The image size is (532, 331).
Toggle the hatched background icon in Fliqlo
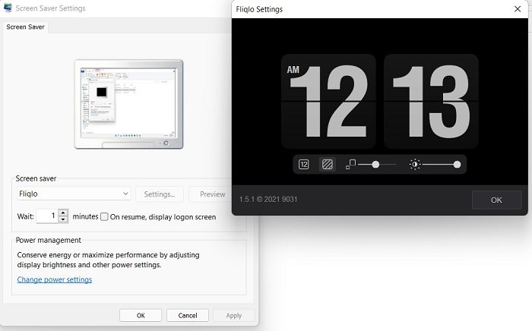(328, 165)
